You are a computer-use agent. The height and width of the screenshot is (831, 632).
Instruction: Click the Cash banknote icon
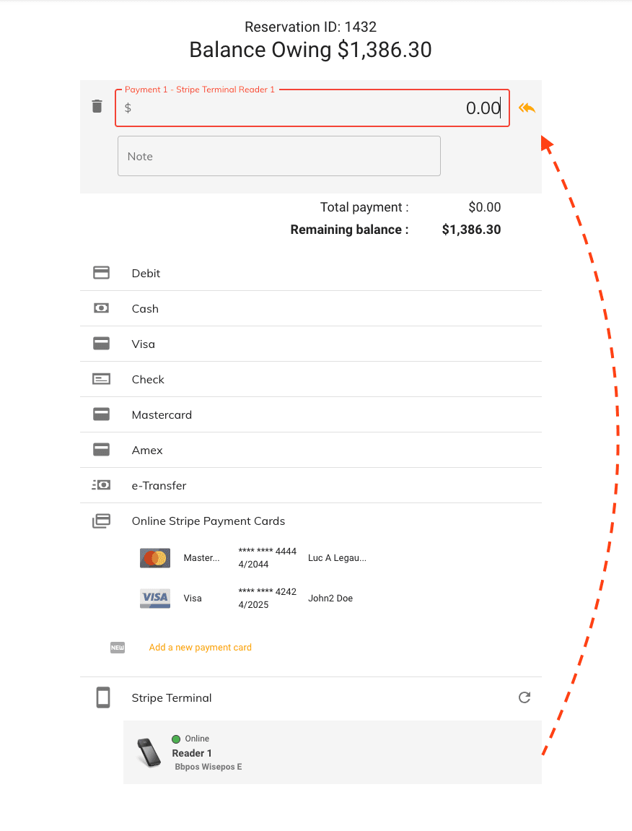pyautogui.click(x=101, y=308)
